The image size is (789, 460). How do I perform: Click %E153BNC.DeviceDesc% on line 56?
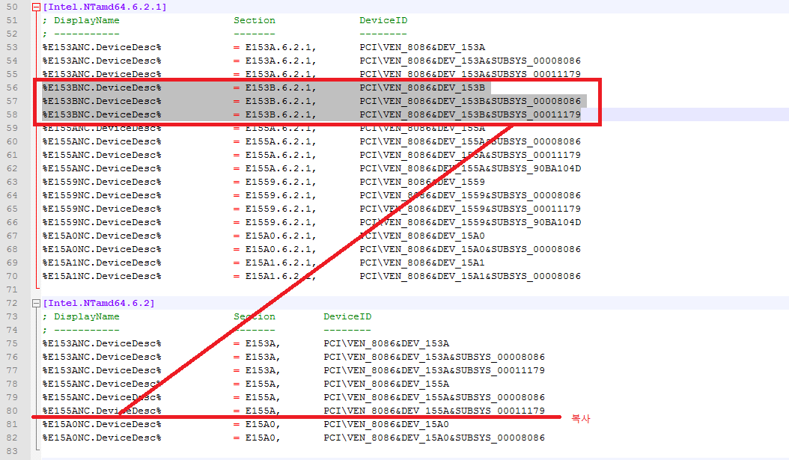(102, 88)
